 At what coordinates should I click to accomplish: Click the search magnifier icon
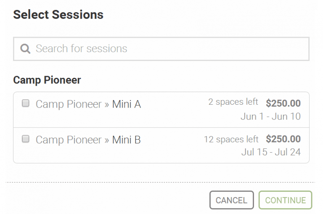pos(25,49)
